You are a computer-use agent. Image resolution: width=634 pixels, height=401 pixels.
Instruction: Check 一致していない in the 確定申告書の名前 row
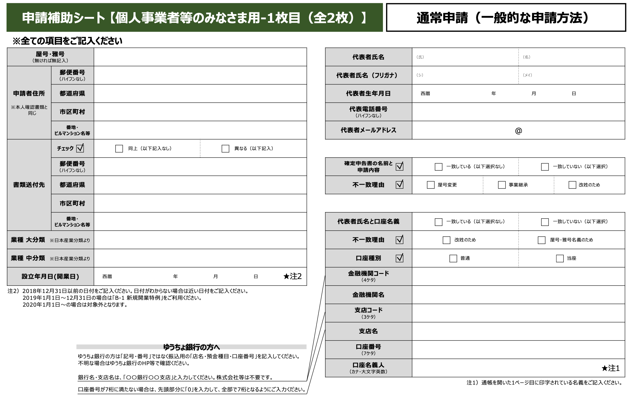click(545, 167)
